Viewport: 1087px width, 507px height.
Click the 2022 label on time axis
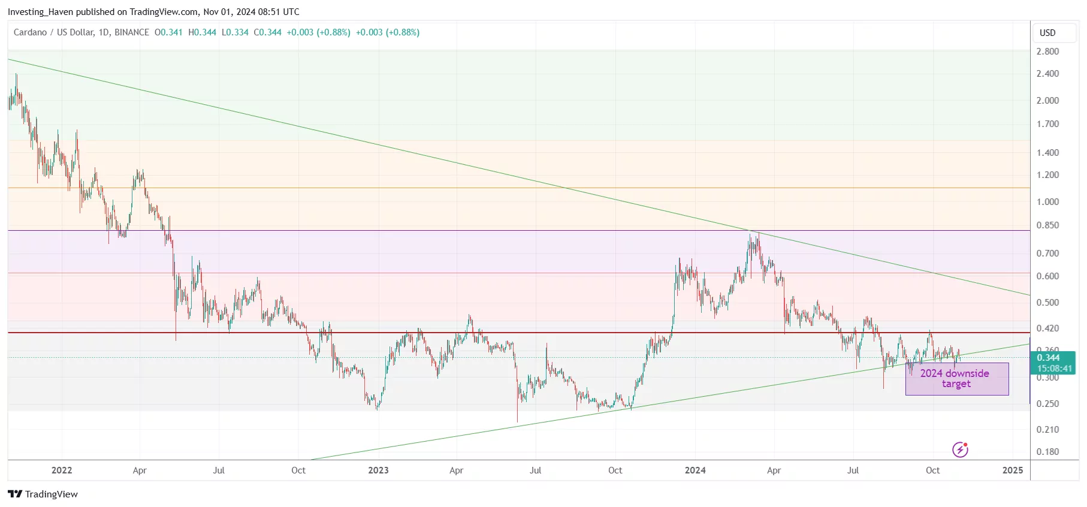pos(62,470)
